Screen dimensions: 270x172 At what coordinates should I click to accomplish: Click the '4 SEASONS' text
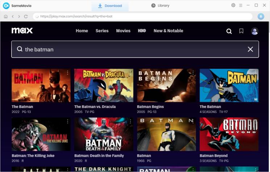tap(208, 112)
